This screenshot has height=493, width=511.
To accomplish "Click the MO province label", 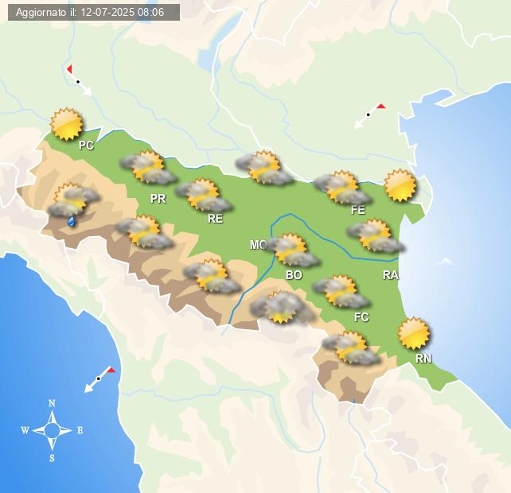I will 258,245.
